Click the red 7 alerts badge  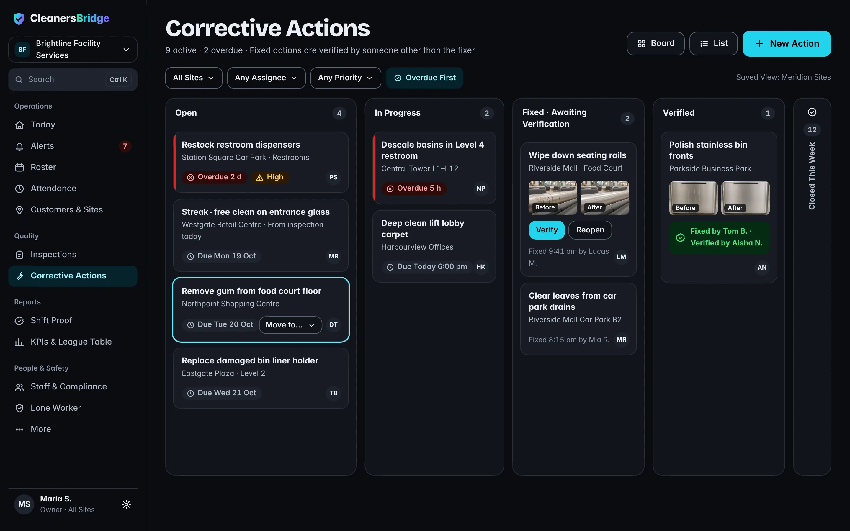(125, 146)
